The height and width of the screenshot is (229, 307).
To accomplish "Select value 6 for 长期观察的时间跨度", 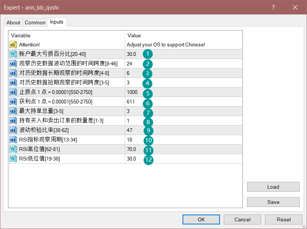I will coord(128,73).
